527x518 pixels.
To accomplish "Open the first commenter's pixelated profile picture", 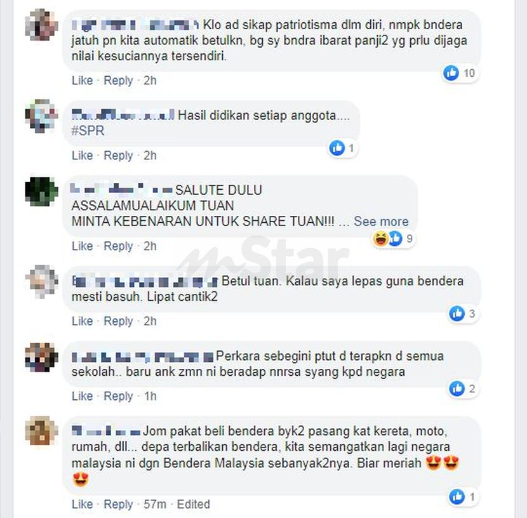I will pos(41,25).
